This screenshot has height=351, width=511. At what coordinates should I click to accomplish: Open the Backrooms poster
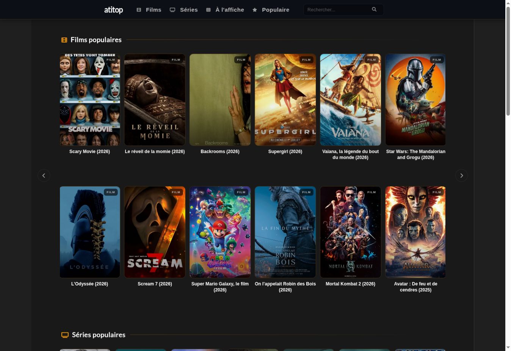pyautogui.click(x=220, y=100)
